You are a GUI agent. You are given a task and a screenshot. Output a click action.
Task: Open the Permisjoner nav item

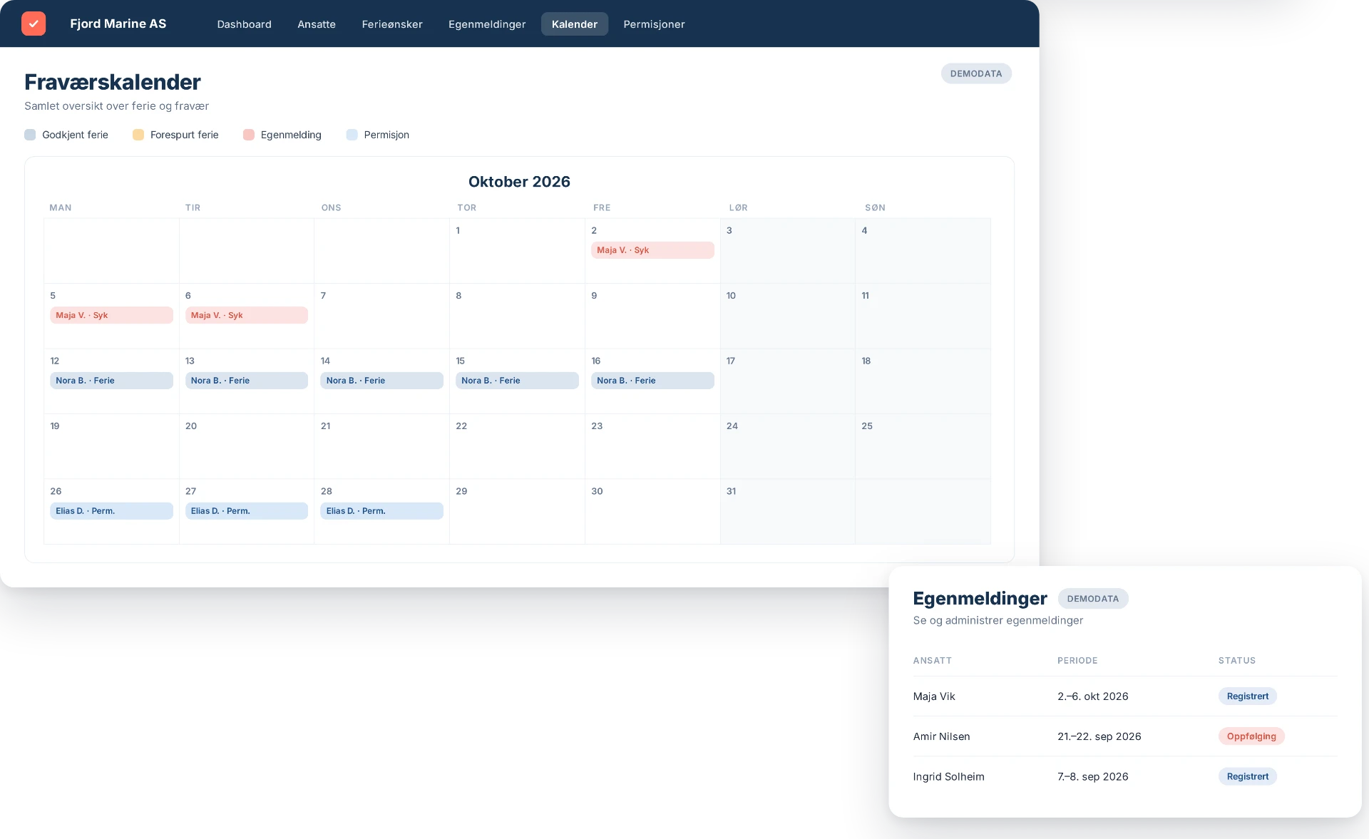pyautogui.click(x=654, y=24)
